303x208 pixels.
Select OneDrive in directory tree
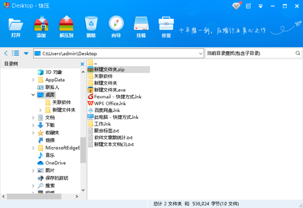click(56, 163)
